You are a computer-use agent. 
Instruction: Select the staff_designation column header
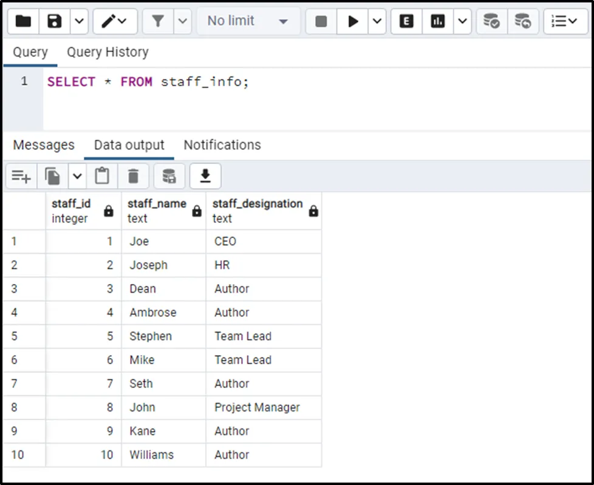click(258, 211)
